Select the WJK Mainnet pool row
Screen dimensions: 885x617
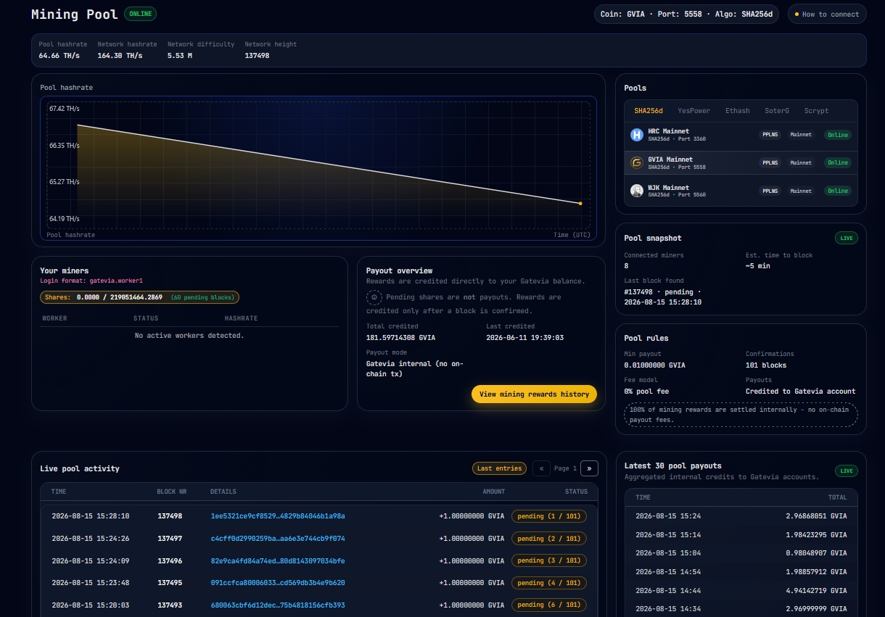point(741,191)
